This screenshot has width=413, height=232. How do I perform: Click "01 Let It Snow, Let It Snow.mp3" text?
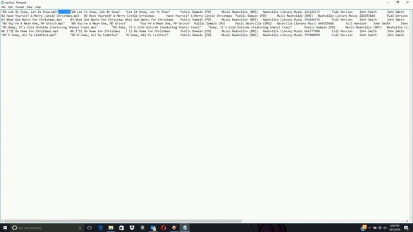pos(30,12)
